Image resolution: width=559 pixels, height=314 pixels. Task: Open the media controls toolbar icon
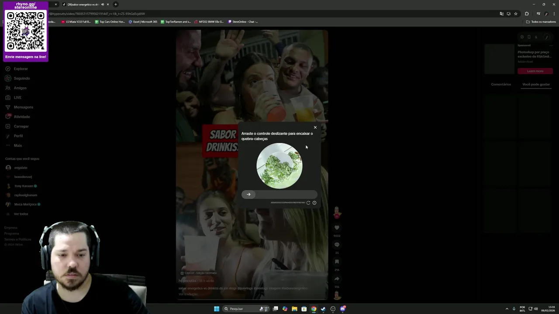[x=538, y=14]
